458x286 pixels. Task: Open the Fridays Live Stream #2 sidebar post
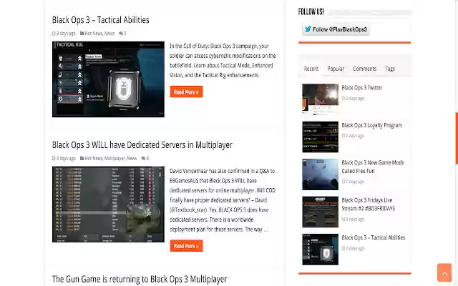coord(368,204)
